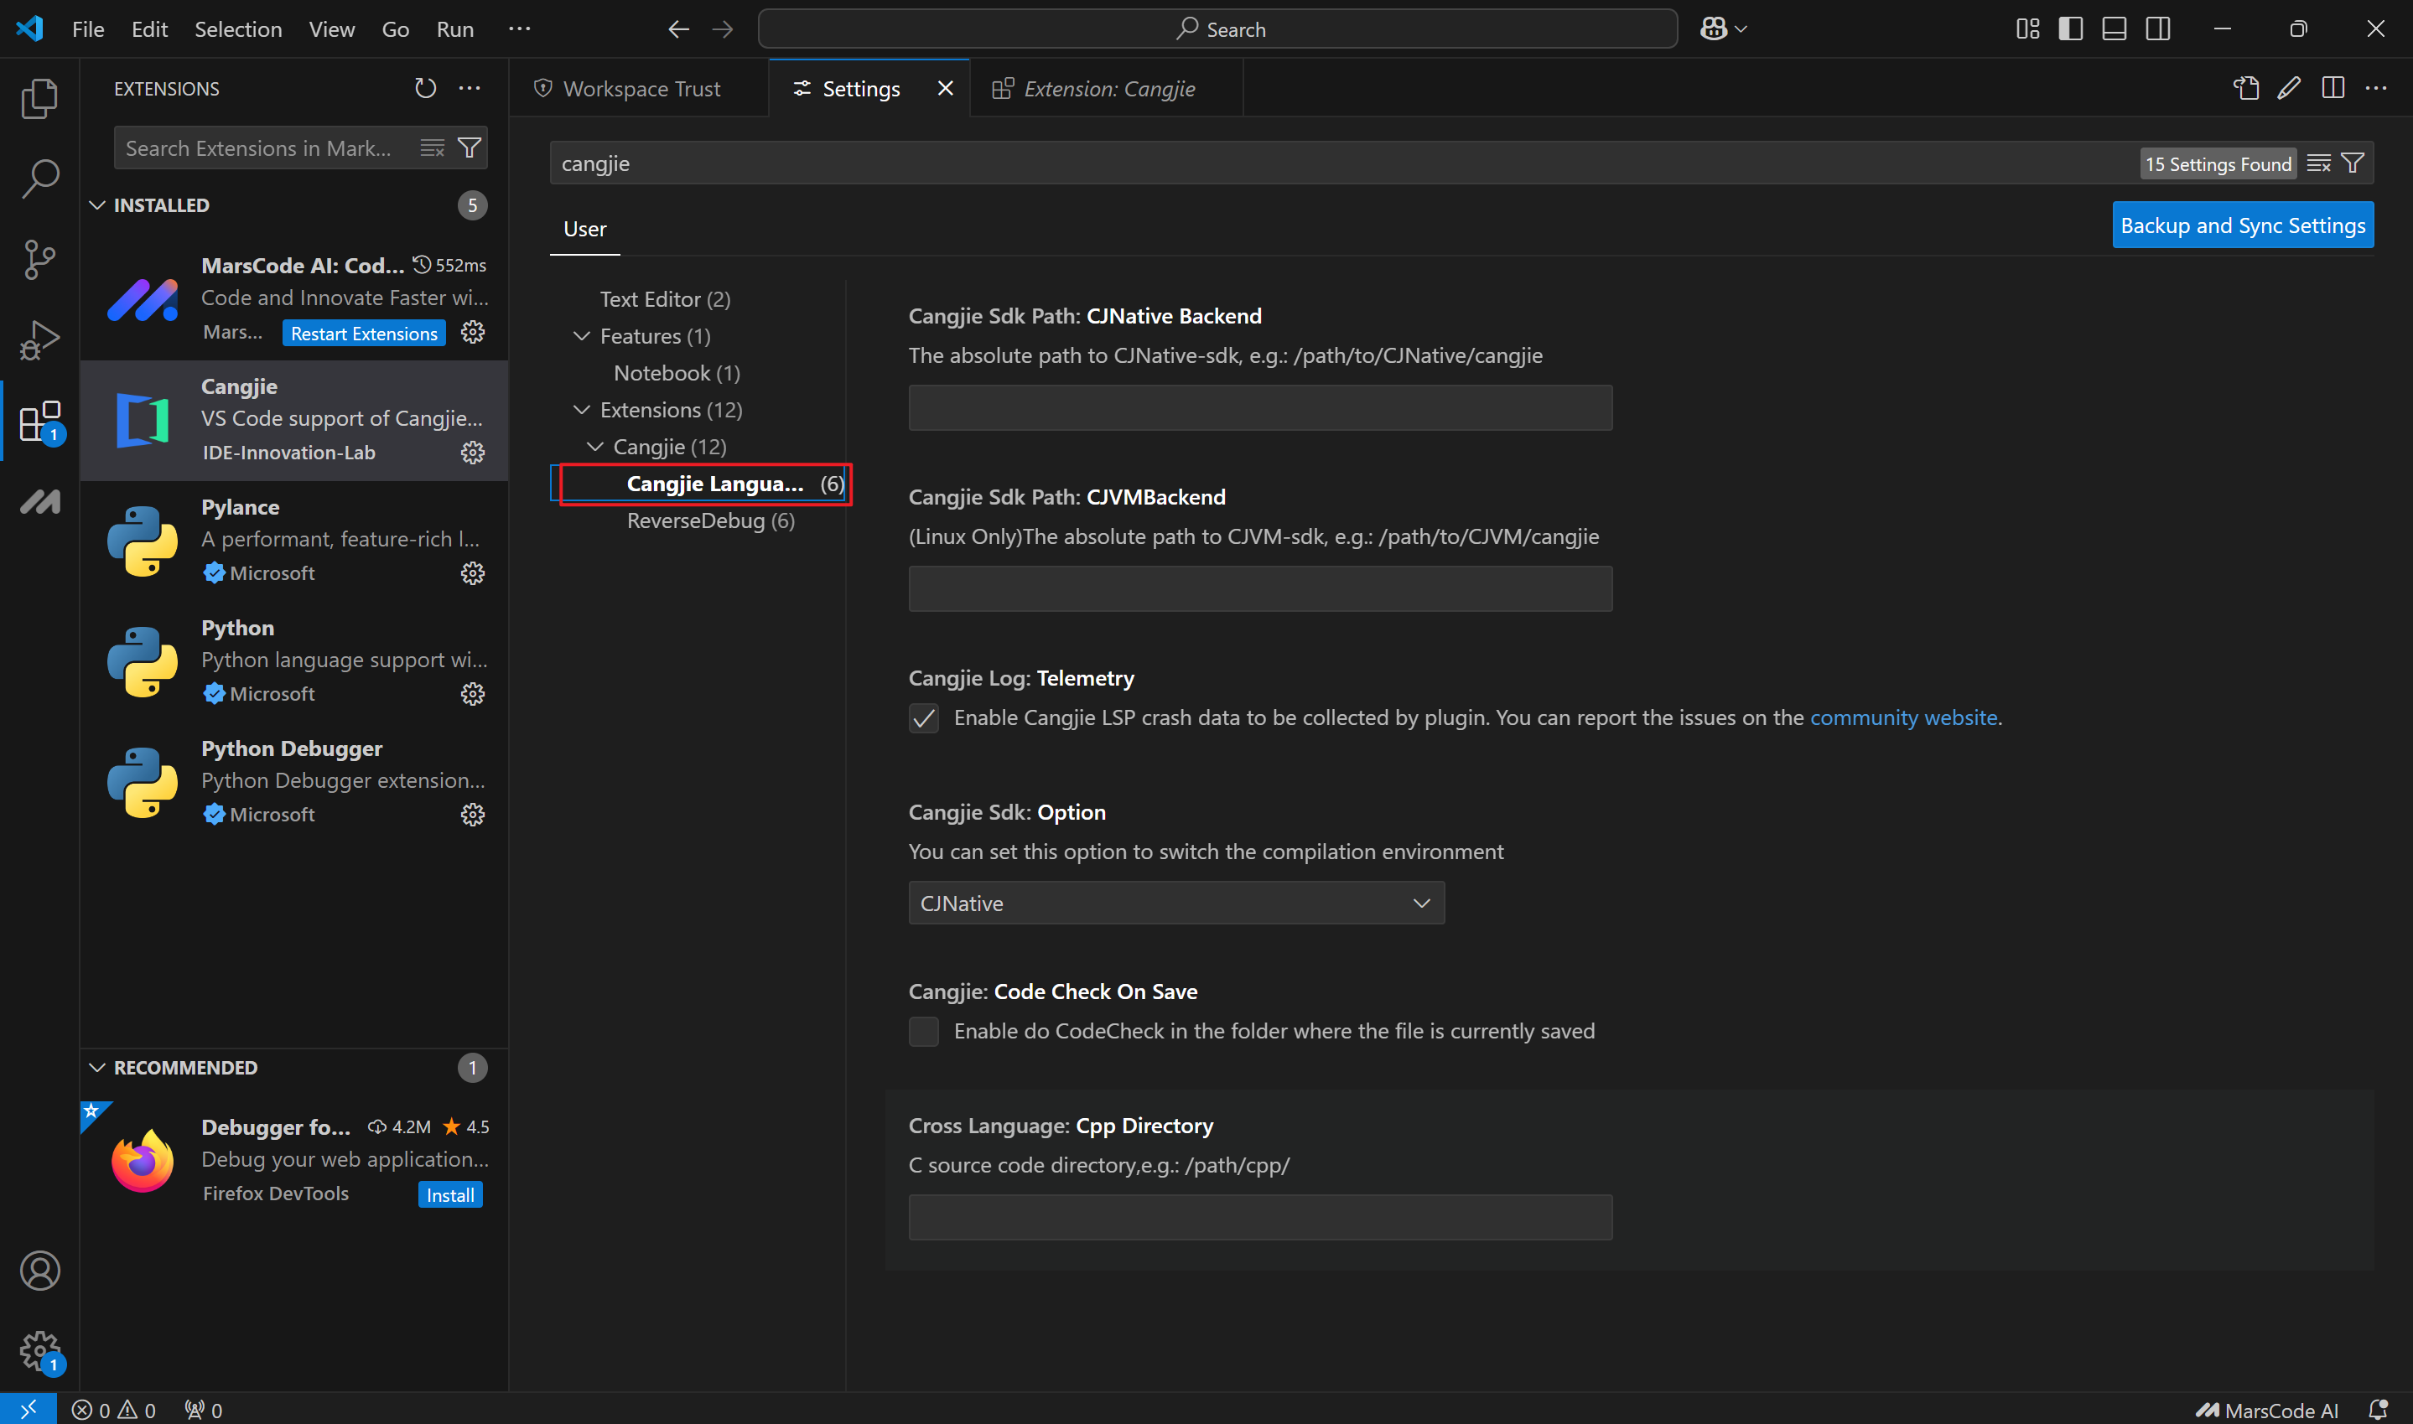The width and height of the screenshot is (2413, 1424).
Task: Customize the editor layout
Action: coord(2027,28)
